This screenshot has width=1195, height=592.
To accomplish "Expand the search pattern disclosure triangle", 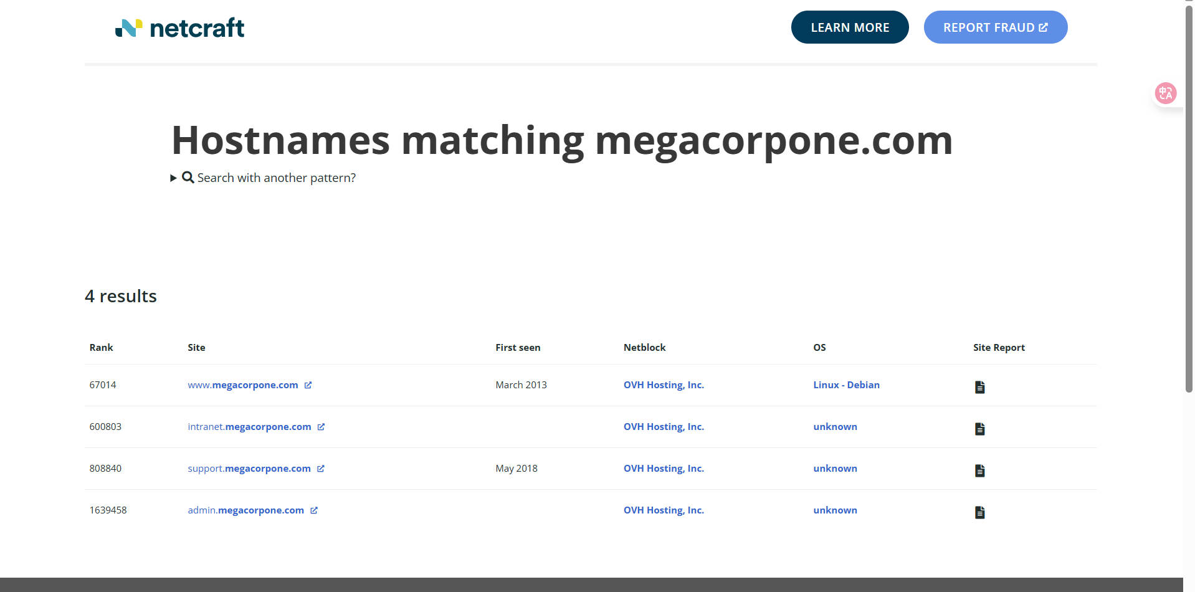I will click(x=173, y=178).
